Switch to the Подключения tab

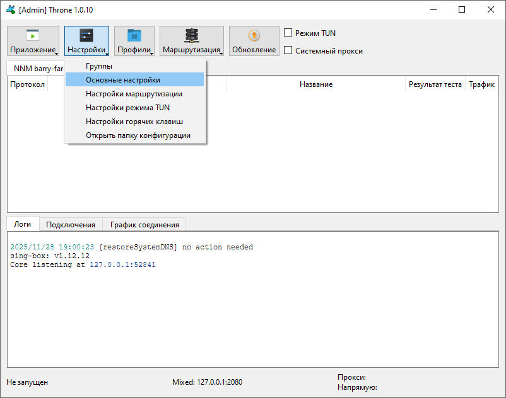click(x=71, y=225)
